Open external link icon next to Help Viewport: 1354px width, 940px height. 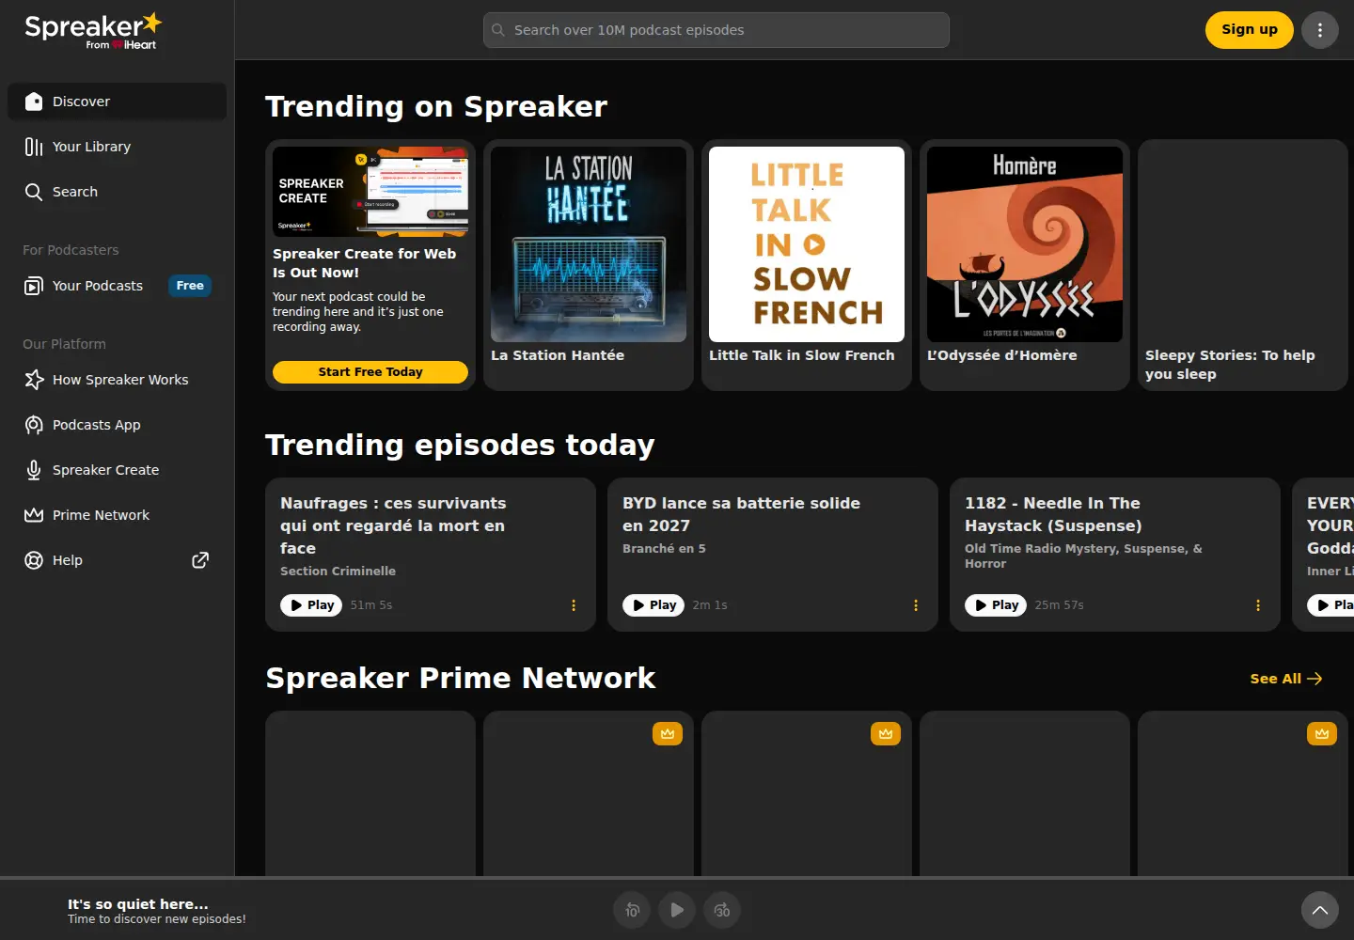pos(200,560)
